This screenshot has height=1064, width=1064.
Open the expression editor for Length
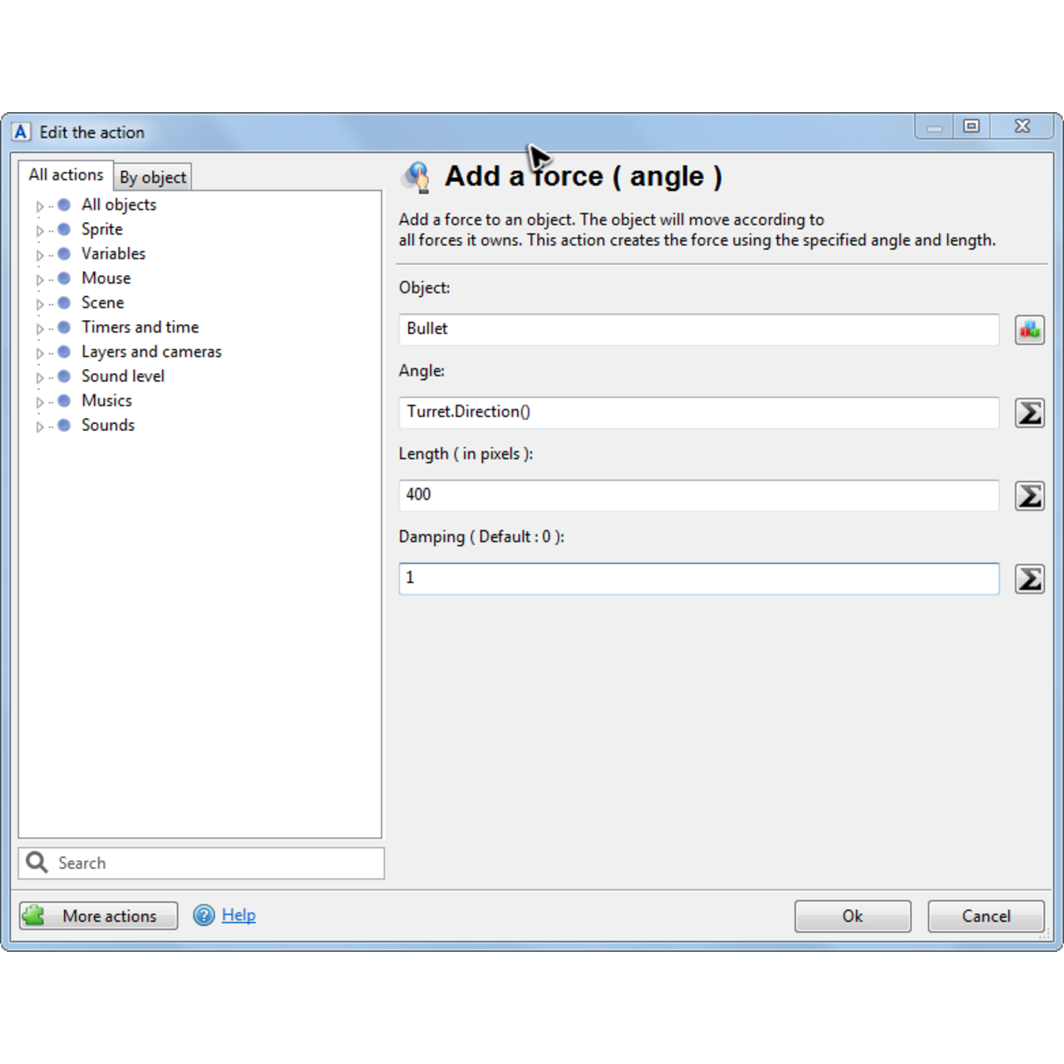pos(1029,495)
